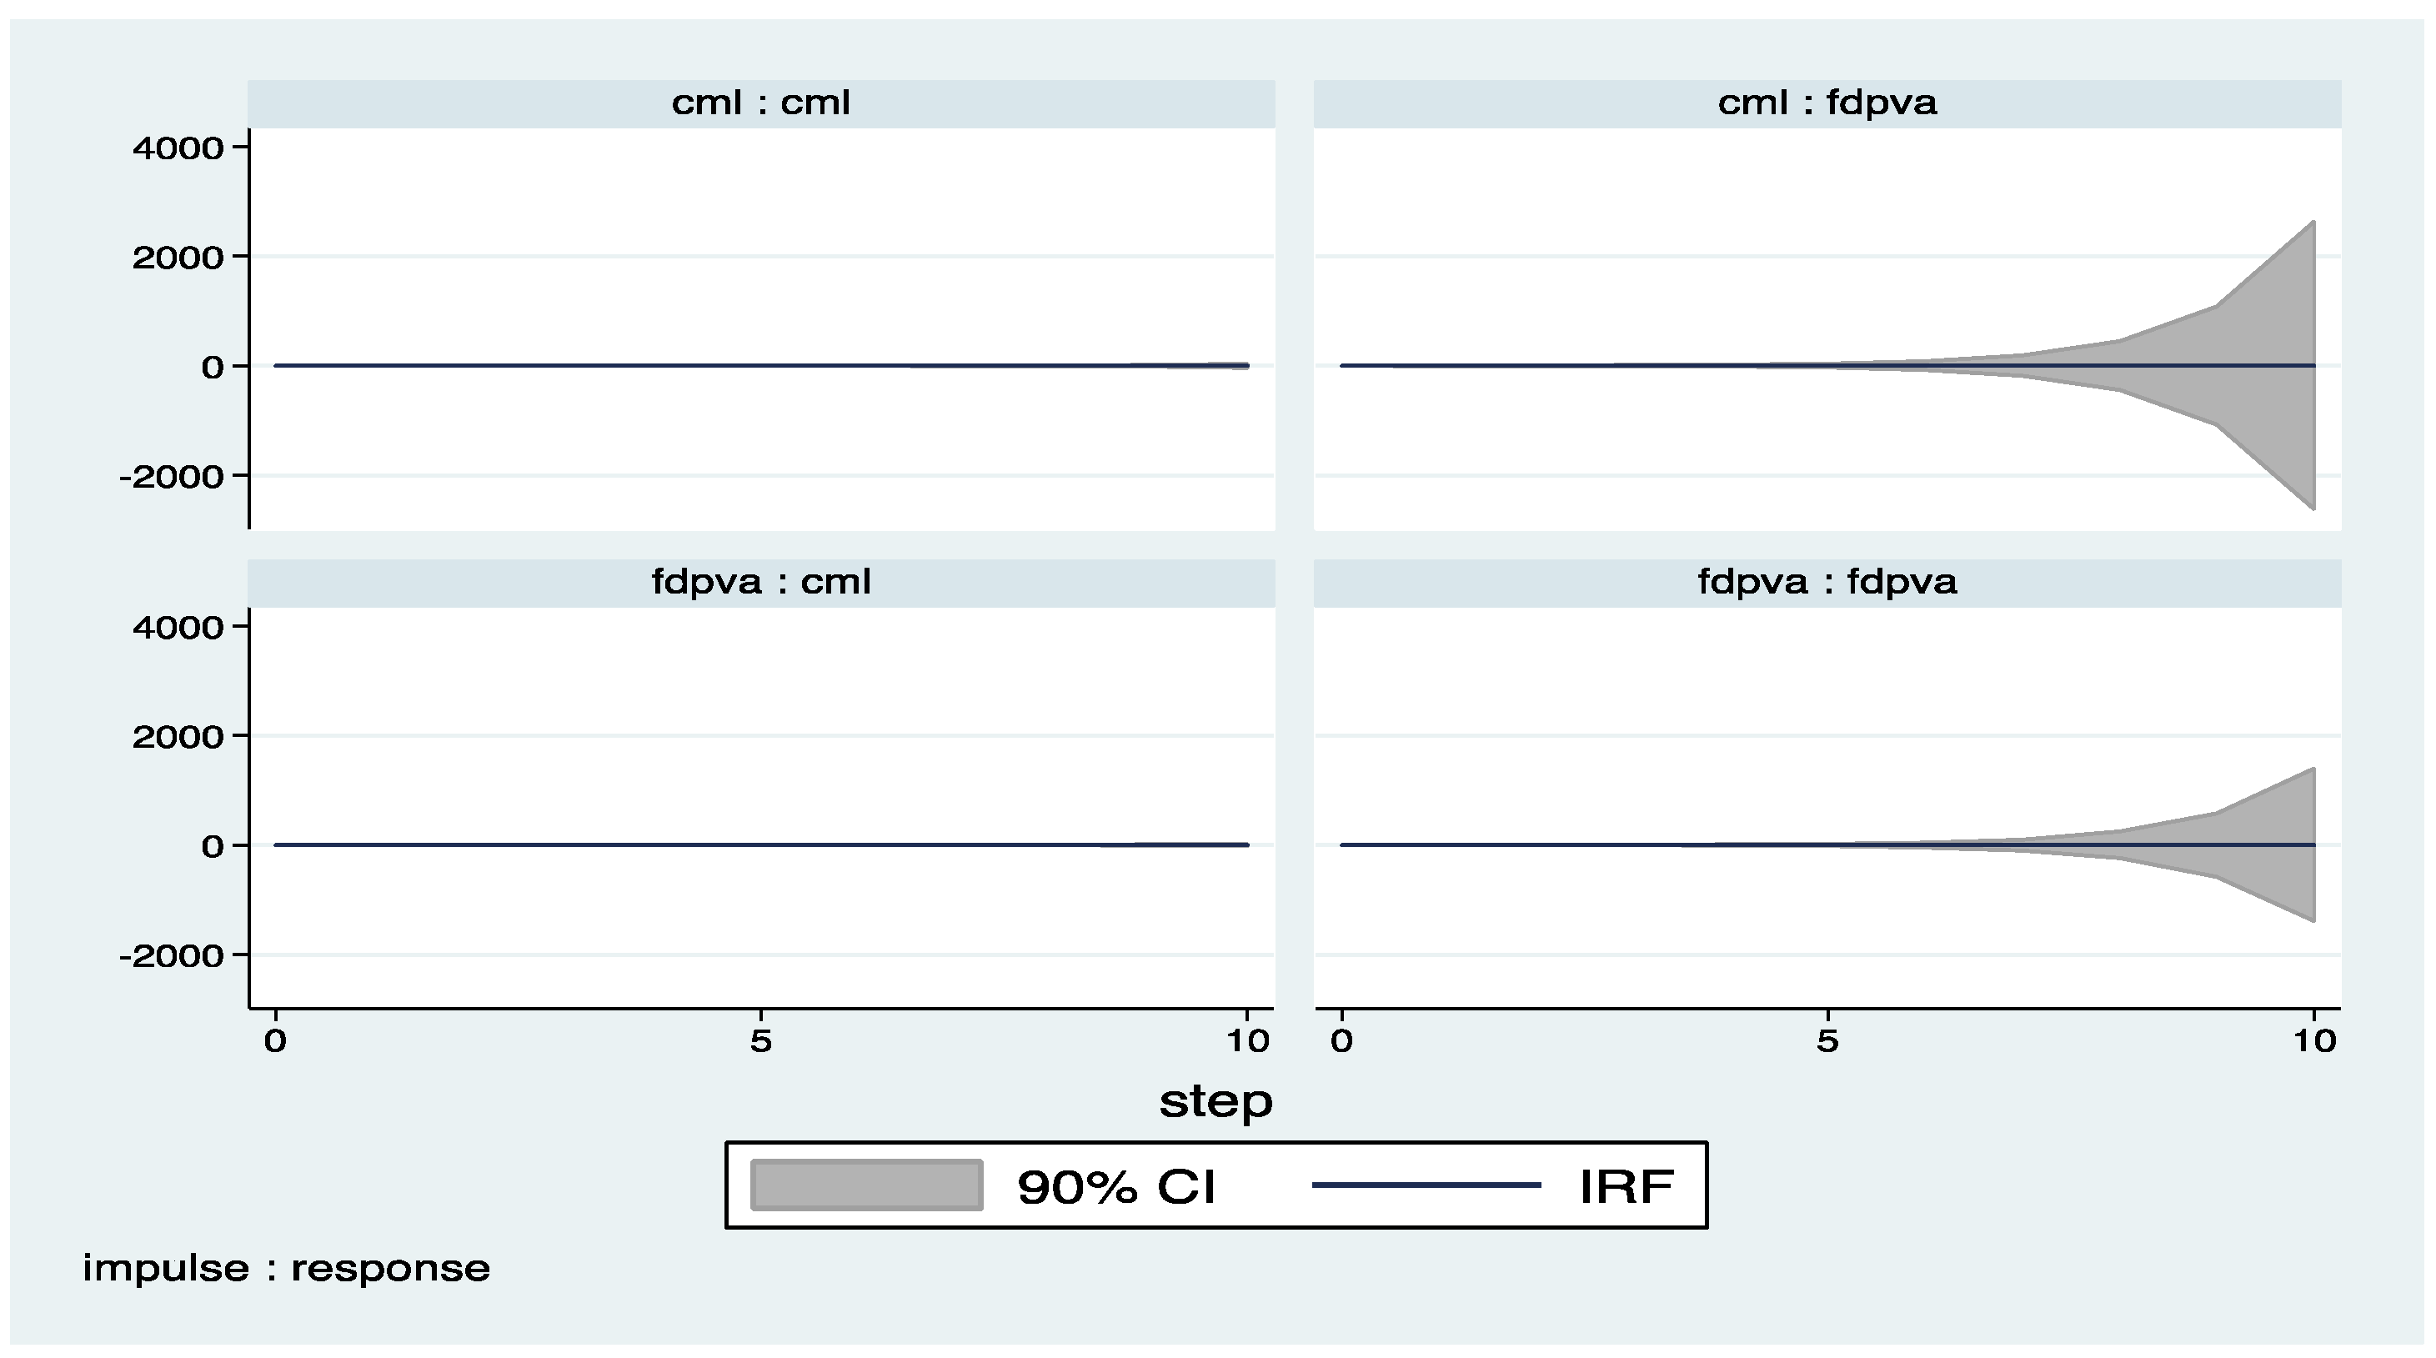Click the "90% CI" legend label

(1115, 1186)
